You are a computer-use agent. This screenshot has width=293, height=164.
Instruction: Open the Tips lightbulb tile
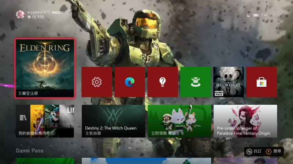pos(163,82)
